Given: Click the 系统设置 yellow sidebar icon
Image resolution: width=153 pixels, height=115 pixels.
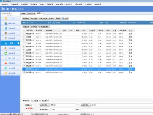Looking at the screenshot, I should pos(6,73).
